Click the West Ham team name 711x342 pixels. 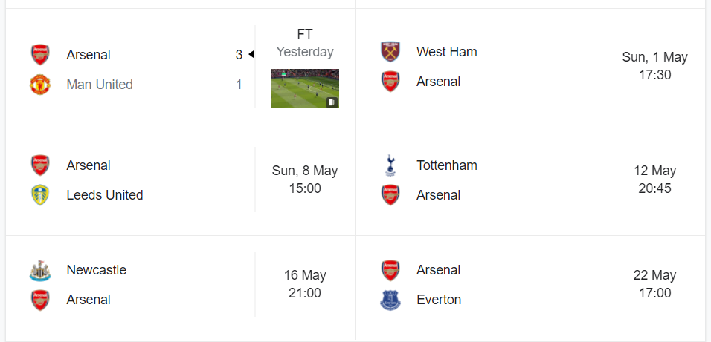pos(446,52)
